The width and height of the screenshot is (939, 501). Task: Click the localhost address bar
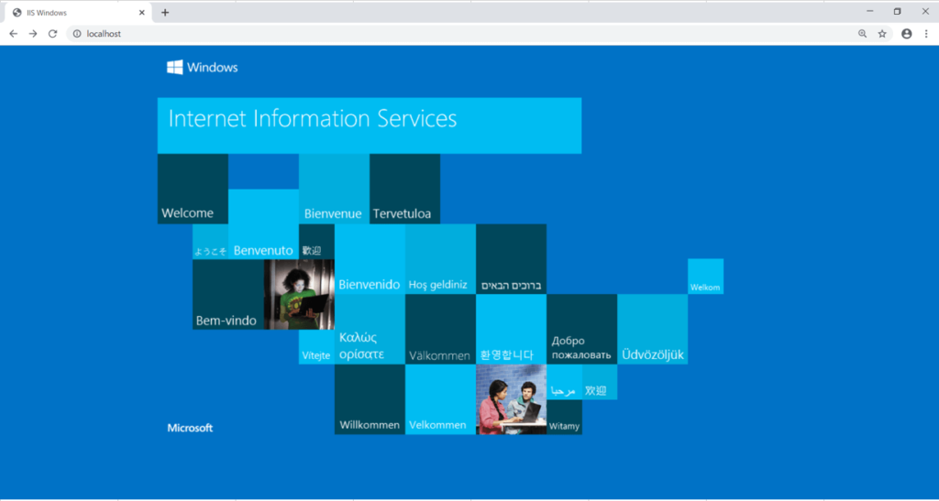pos(458,34)
